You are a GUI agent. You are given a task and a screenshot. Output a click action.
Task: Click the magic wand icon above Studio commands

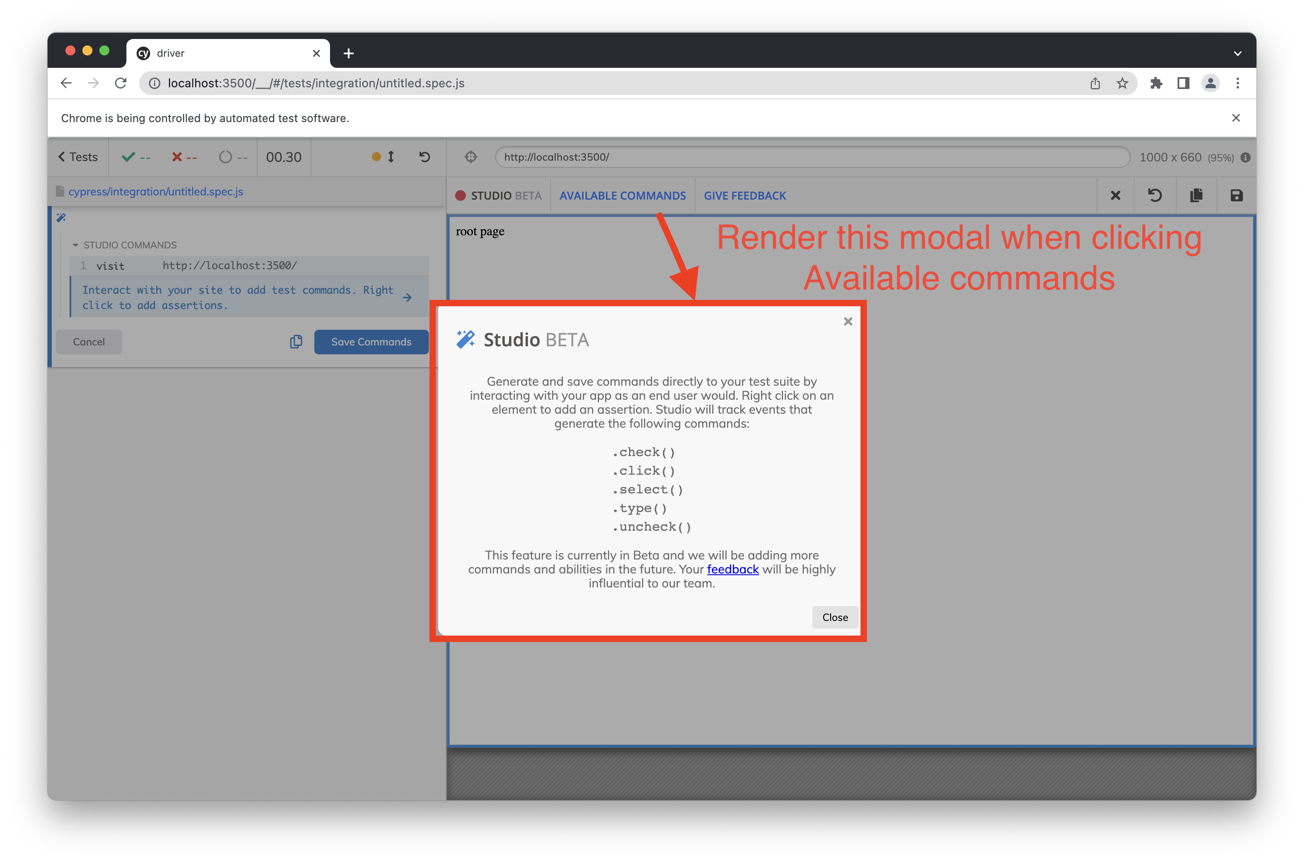[x=61, y=217]
